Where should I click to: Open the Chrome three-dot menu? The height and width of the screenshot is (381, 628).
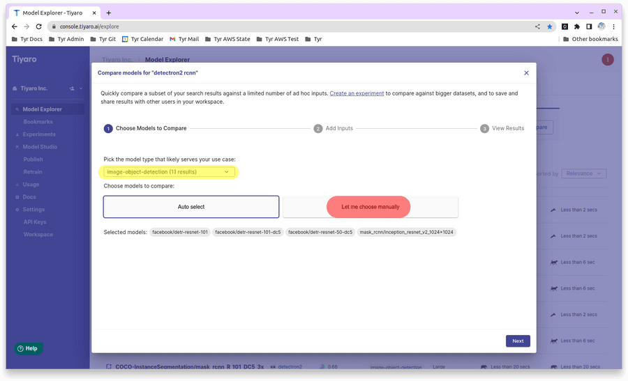pyautogui.click(x=613, y=26)
